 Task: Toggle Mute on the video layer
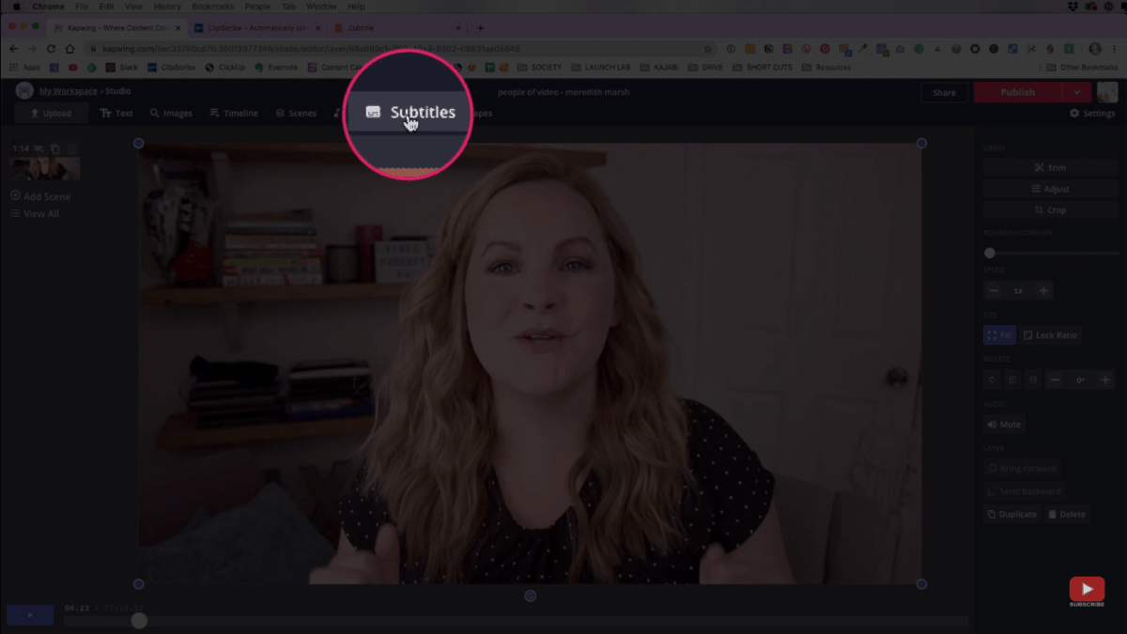[x=1004, y=424]
